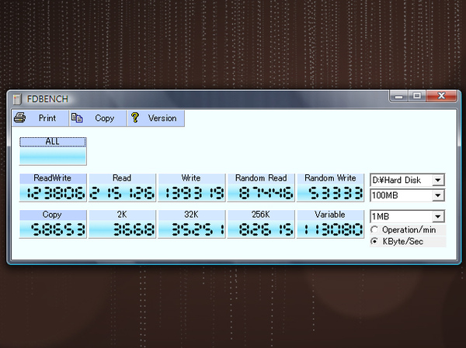Select the KByte/Sec radio button
This screenshot has height=348, width=466.
coord(374,242)
